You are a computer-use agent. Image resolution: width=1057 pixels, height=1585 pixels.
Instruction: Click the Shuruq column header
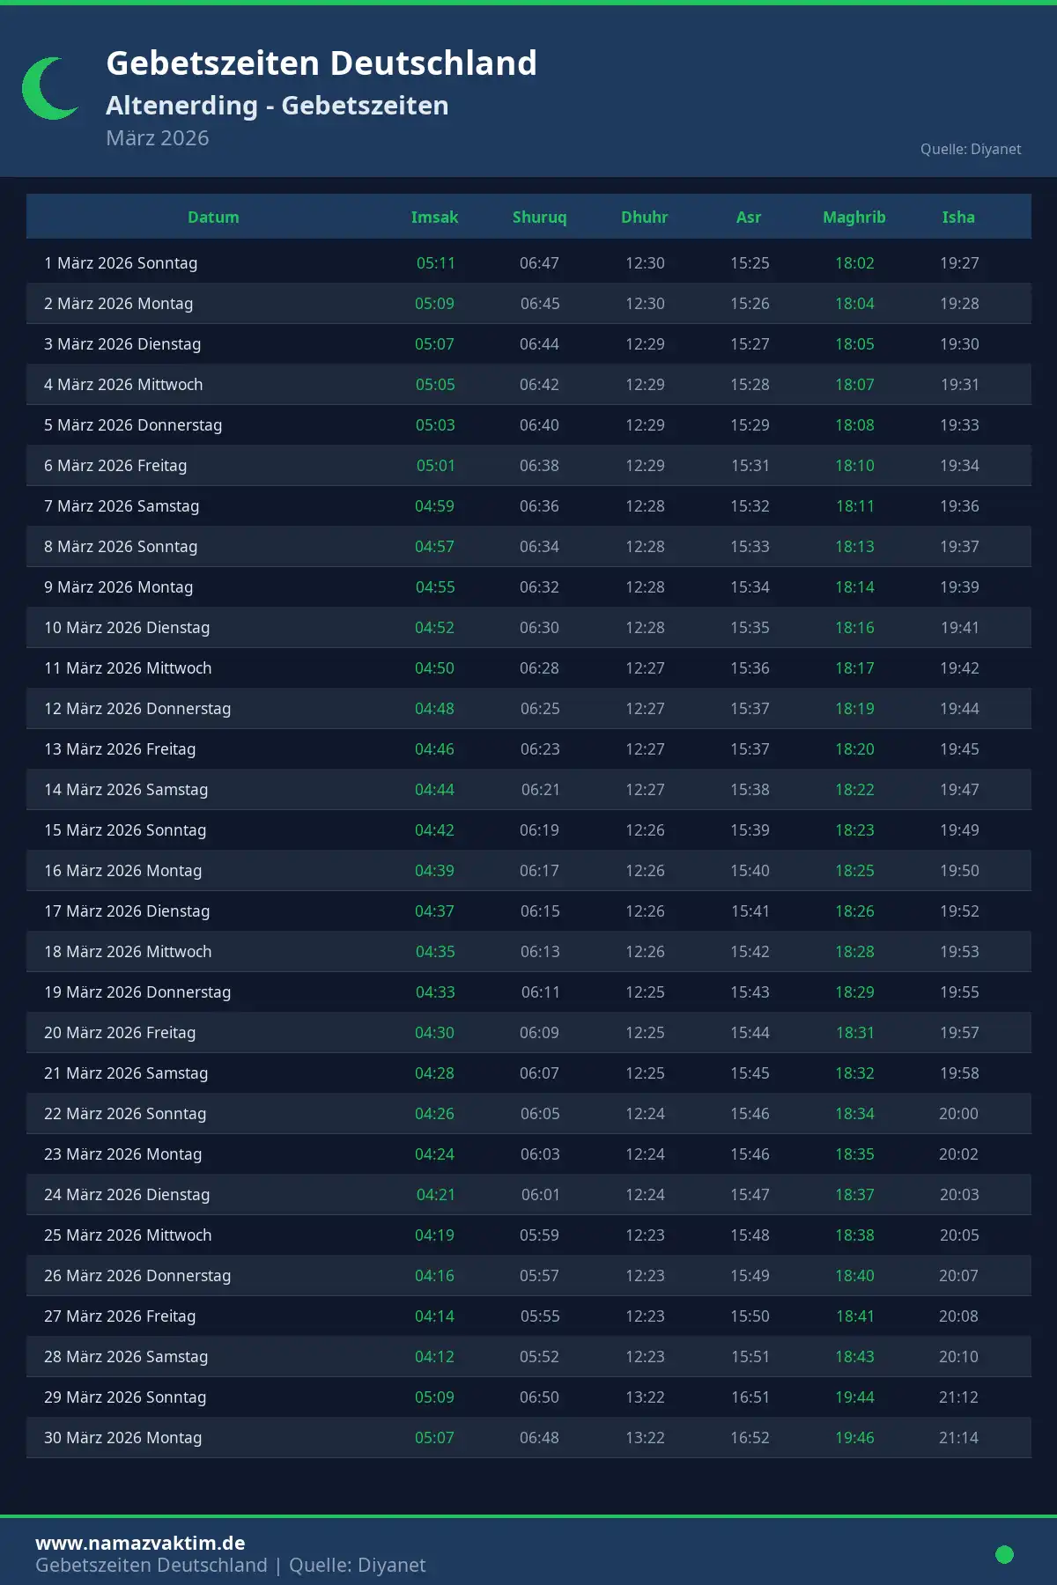[x=539, y=217]
